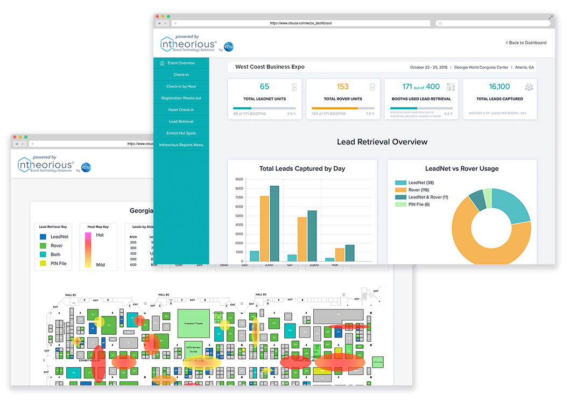The height and width of the screenshot is (401, 570).
Task: Click the LeadNet device icon on units card
Action: [x=294, y=87]
